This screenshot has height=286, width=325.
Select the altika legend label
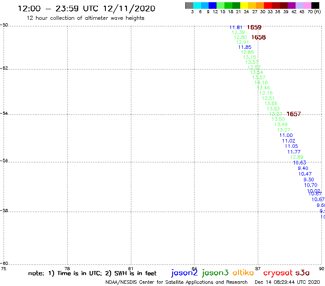coord(243,272)
